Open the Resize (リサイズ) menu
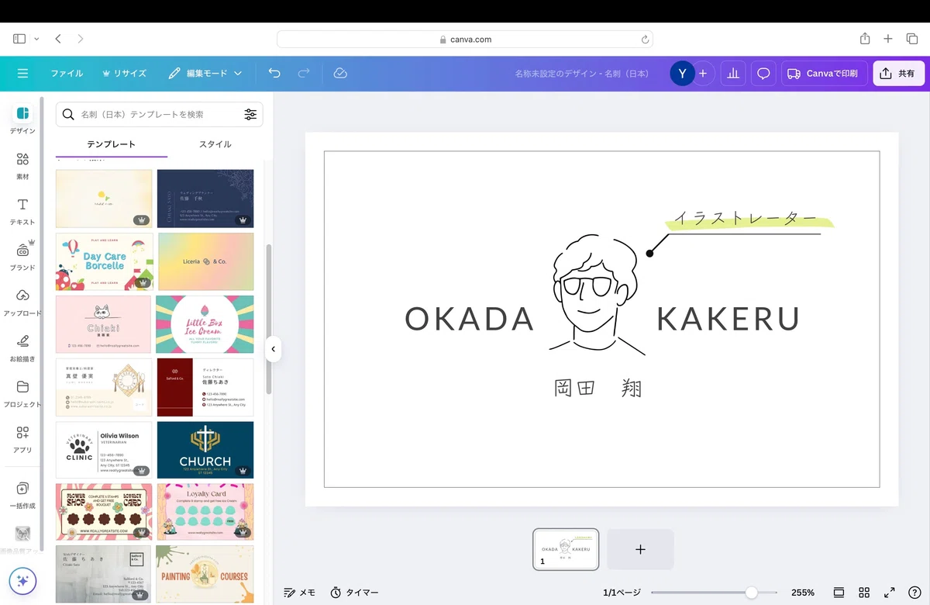Image resolution: width=930 pixels, height=605 pixels. pos(124,74)
